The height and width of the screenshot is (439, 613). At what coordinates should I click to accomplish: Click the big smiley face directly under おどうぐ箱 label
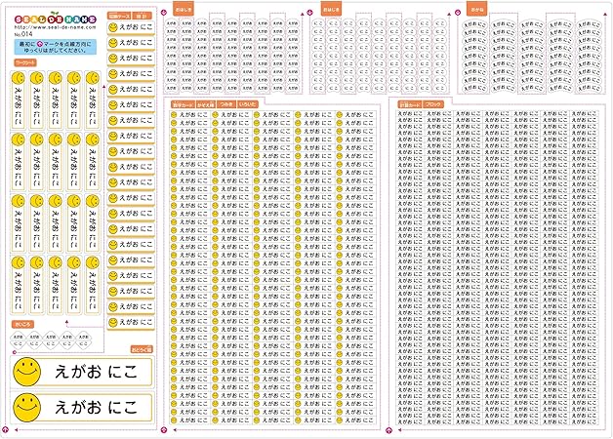[27, 372]
